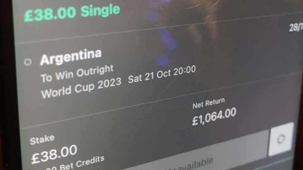Tap the Net Return label

(209, 103)
